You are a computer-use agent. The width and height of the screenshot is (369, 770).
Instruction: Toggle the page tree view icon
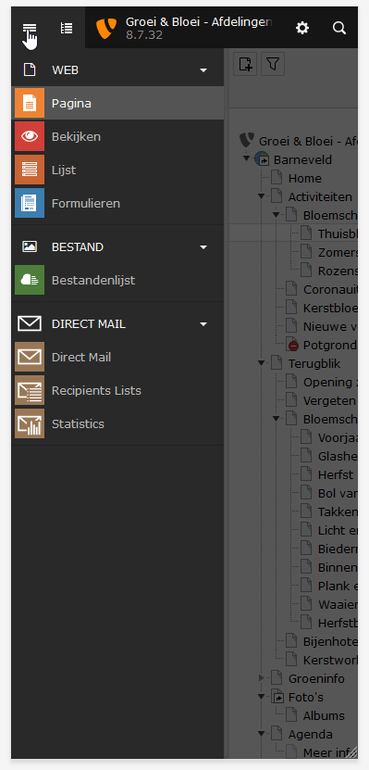[67, 28]
